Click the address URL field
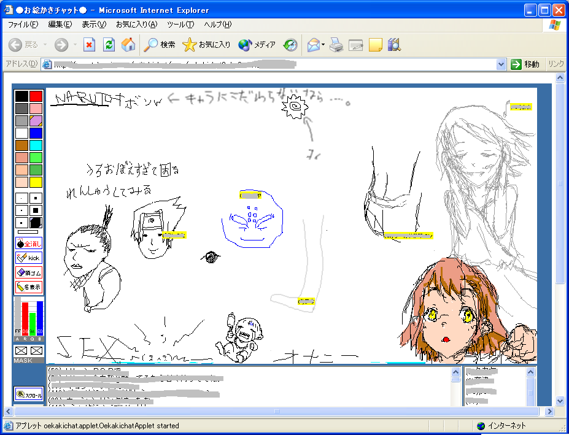569x435 pixels. click(x=274, y=64)
